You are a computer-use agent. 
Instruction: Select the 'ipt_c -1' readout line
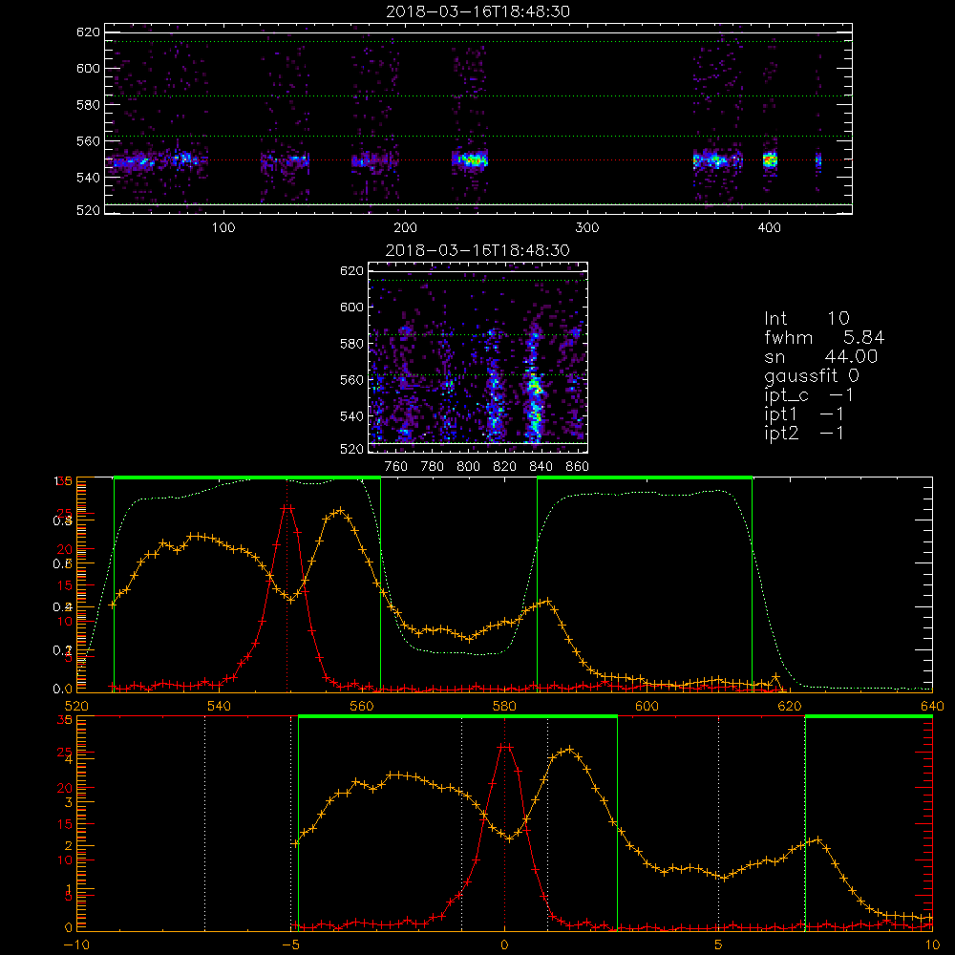tap(810, 395)
